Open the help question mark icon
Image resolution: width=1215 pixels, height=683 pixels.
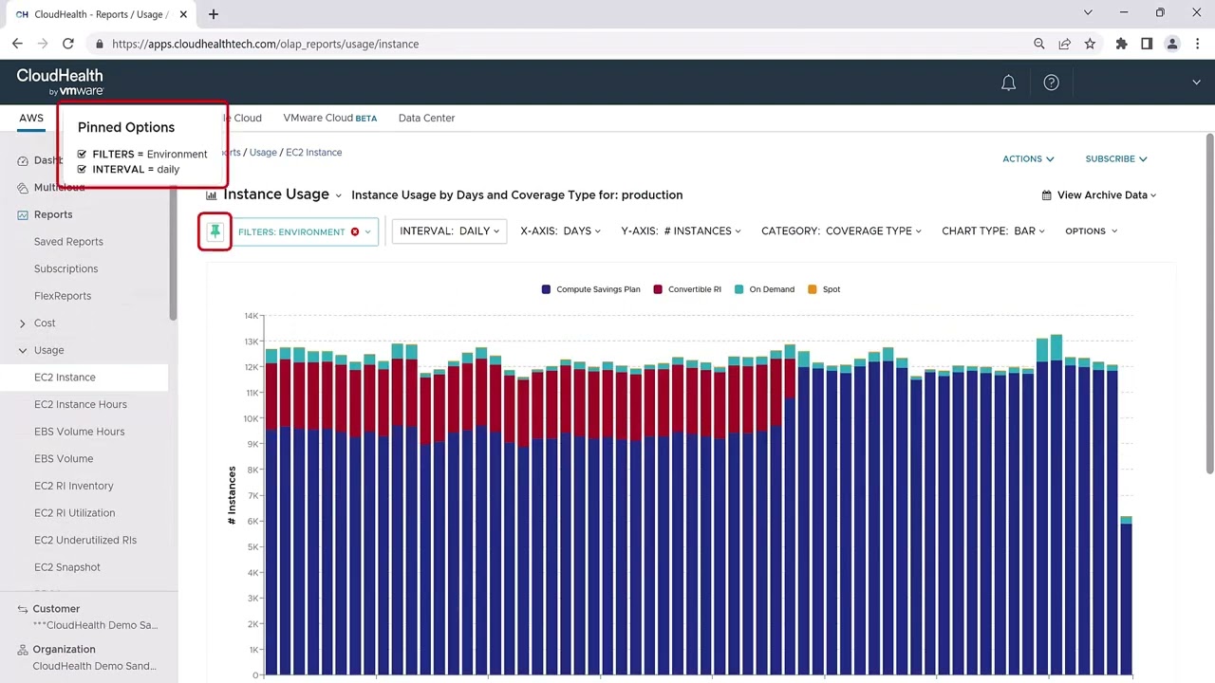pyautogui.click(x=1051, y=83)
